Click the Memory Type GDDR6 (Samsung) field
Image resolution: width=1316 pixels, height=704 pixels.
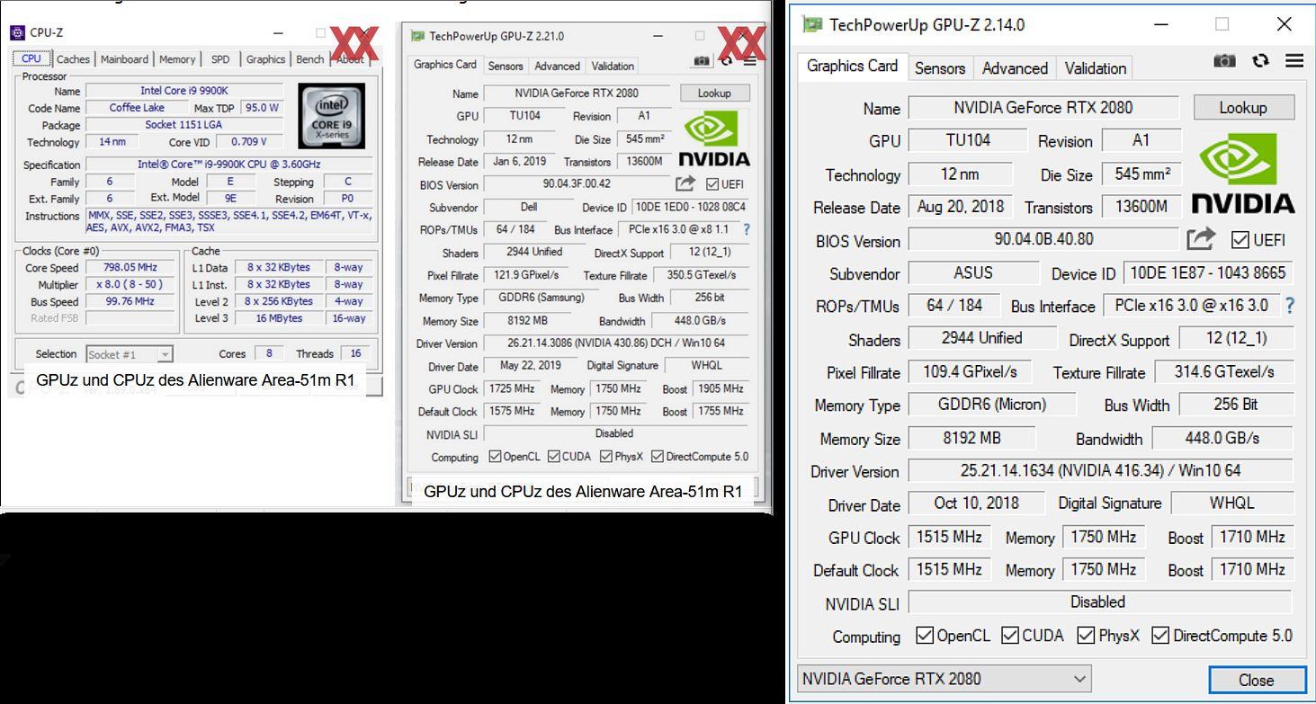tap(541, 297)
